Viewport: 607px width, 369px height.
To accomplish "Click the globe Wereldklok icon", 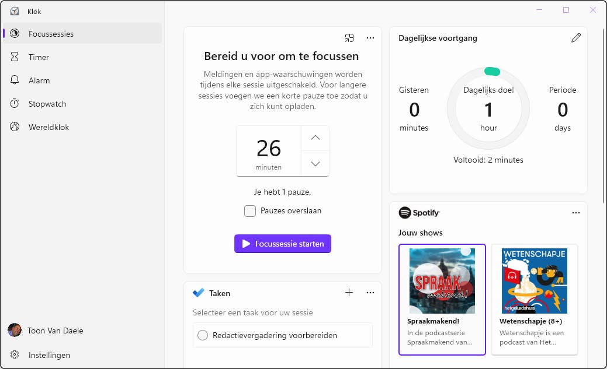I will 15,126.
